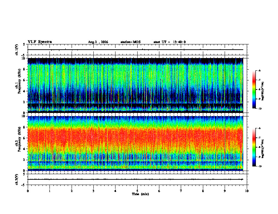The width and height of the screenshot is (278, 214).
Task: Click the time axis tick label "5"
Action: coord(137,191)
